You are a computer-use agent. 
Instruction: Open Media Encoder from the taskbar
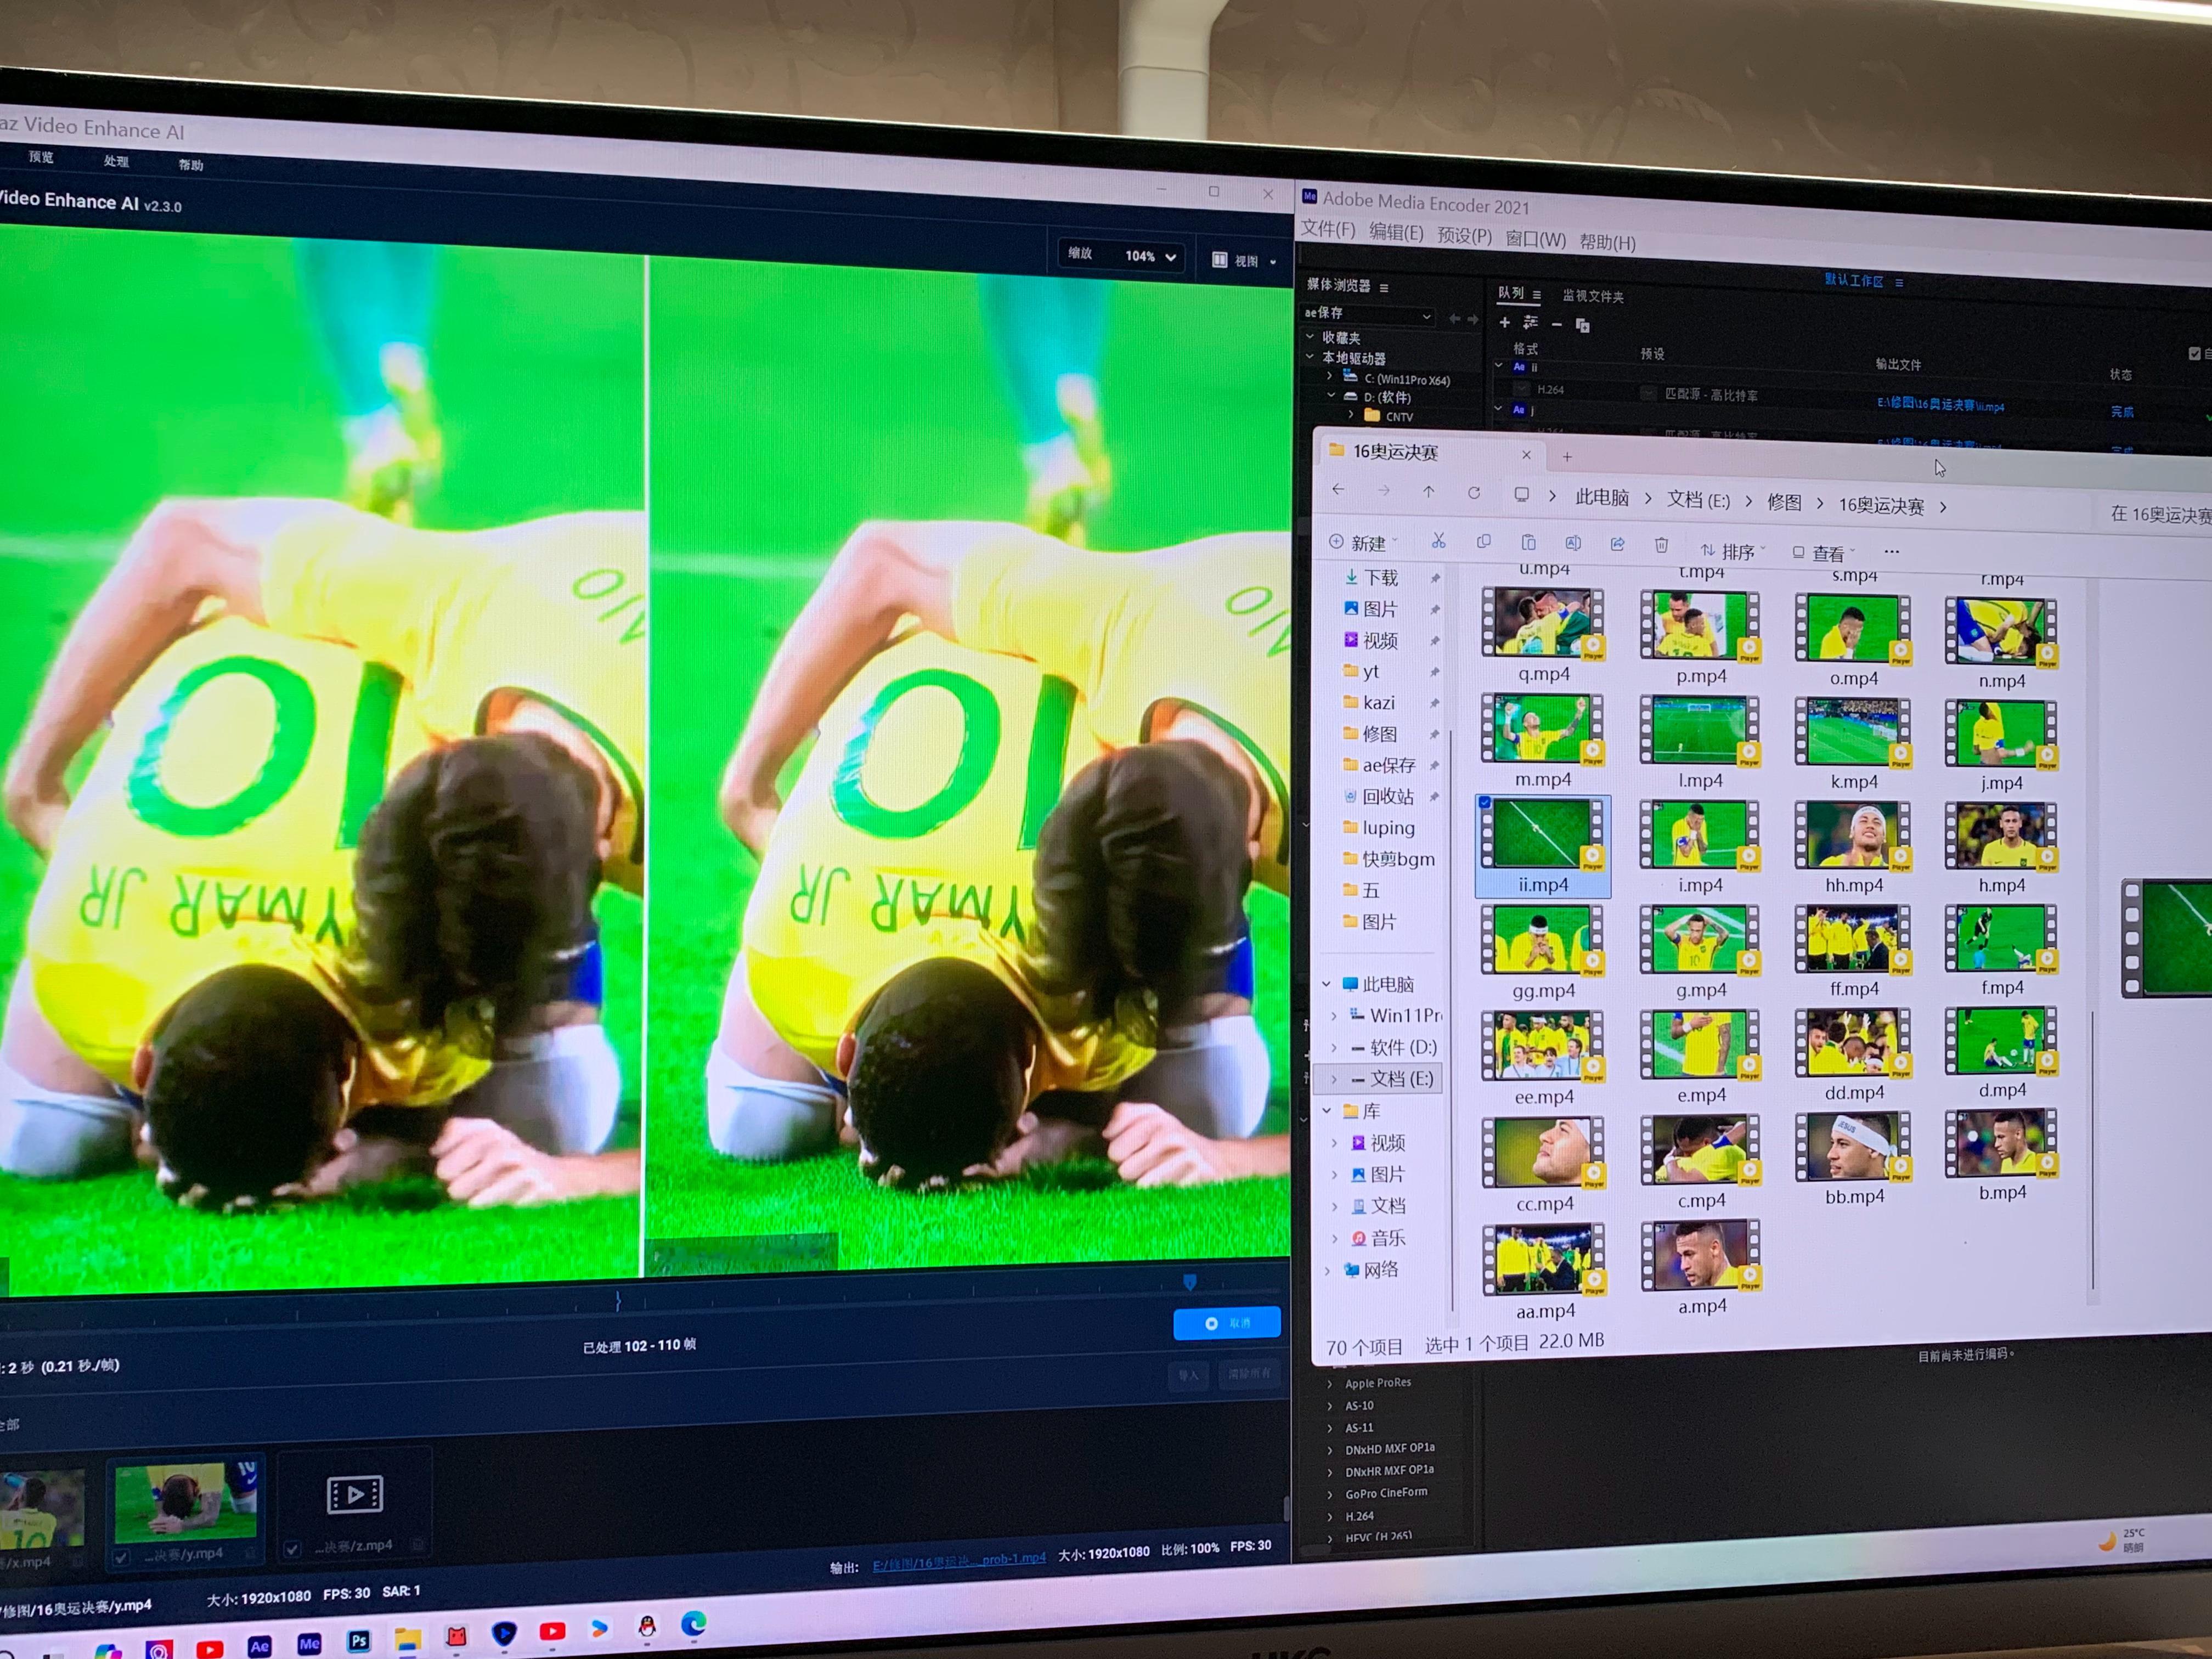point(309,1643)
